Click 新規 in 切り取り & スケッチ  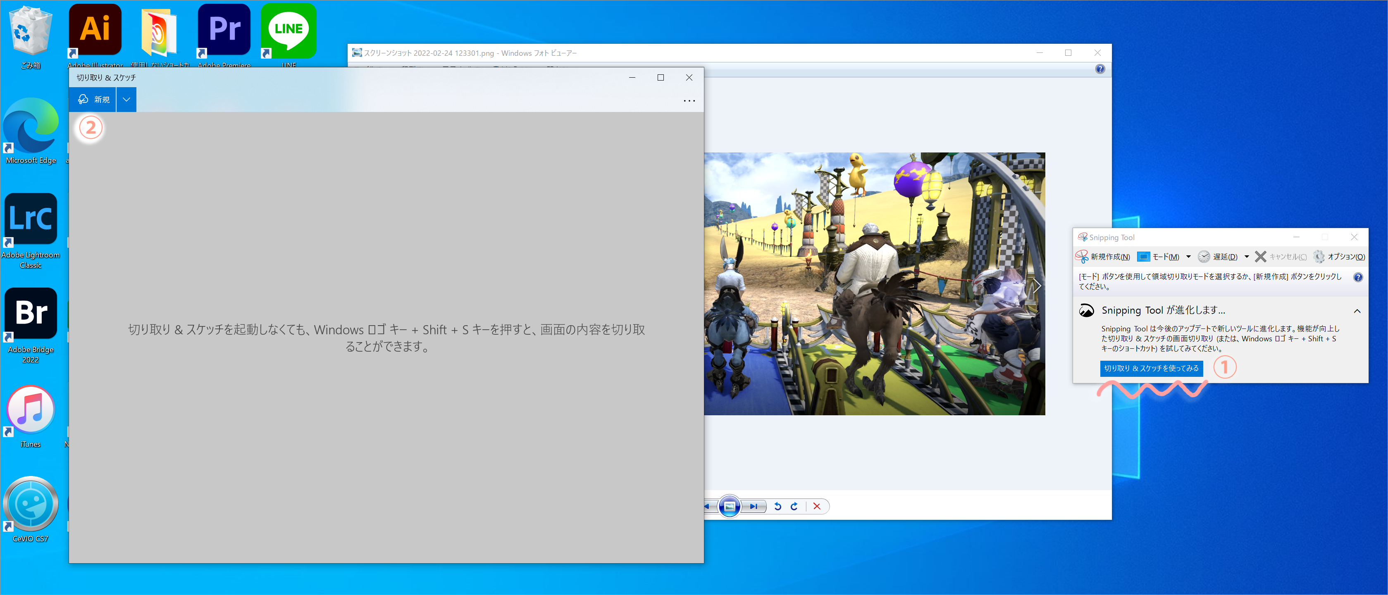[93, 100]
